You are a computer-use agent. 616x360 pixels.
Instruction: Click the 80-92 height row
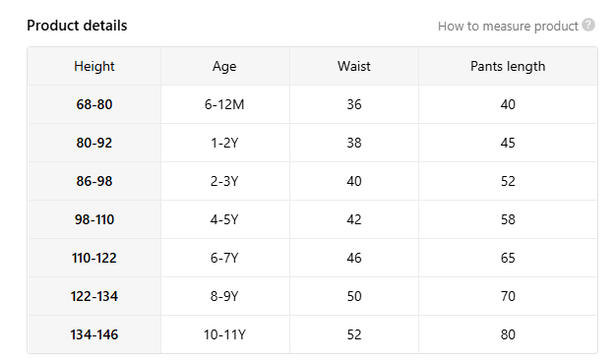pos(312,143)
